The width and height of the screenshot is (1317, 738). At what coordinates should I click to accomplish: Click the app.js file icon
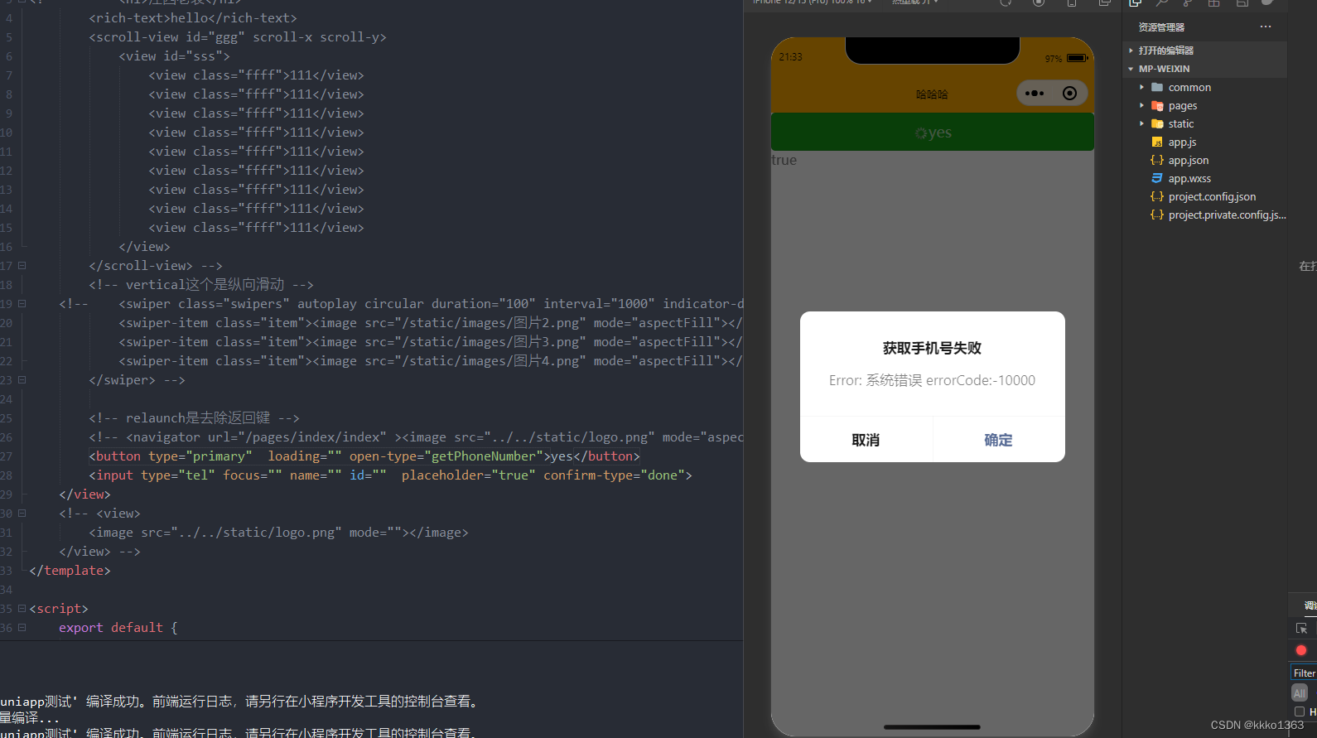click(x=1157, y=142)
